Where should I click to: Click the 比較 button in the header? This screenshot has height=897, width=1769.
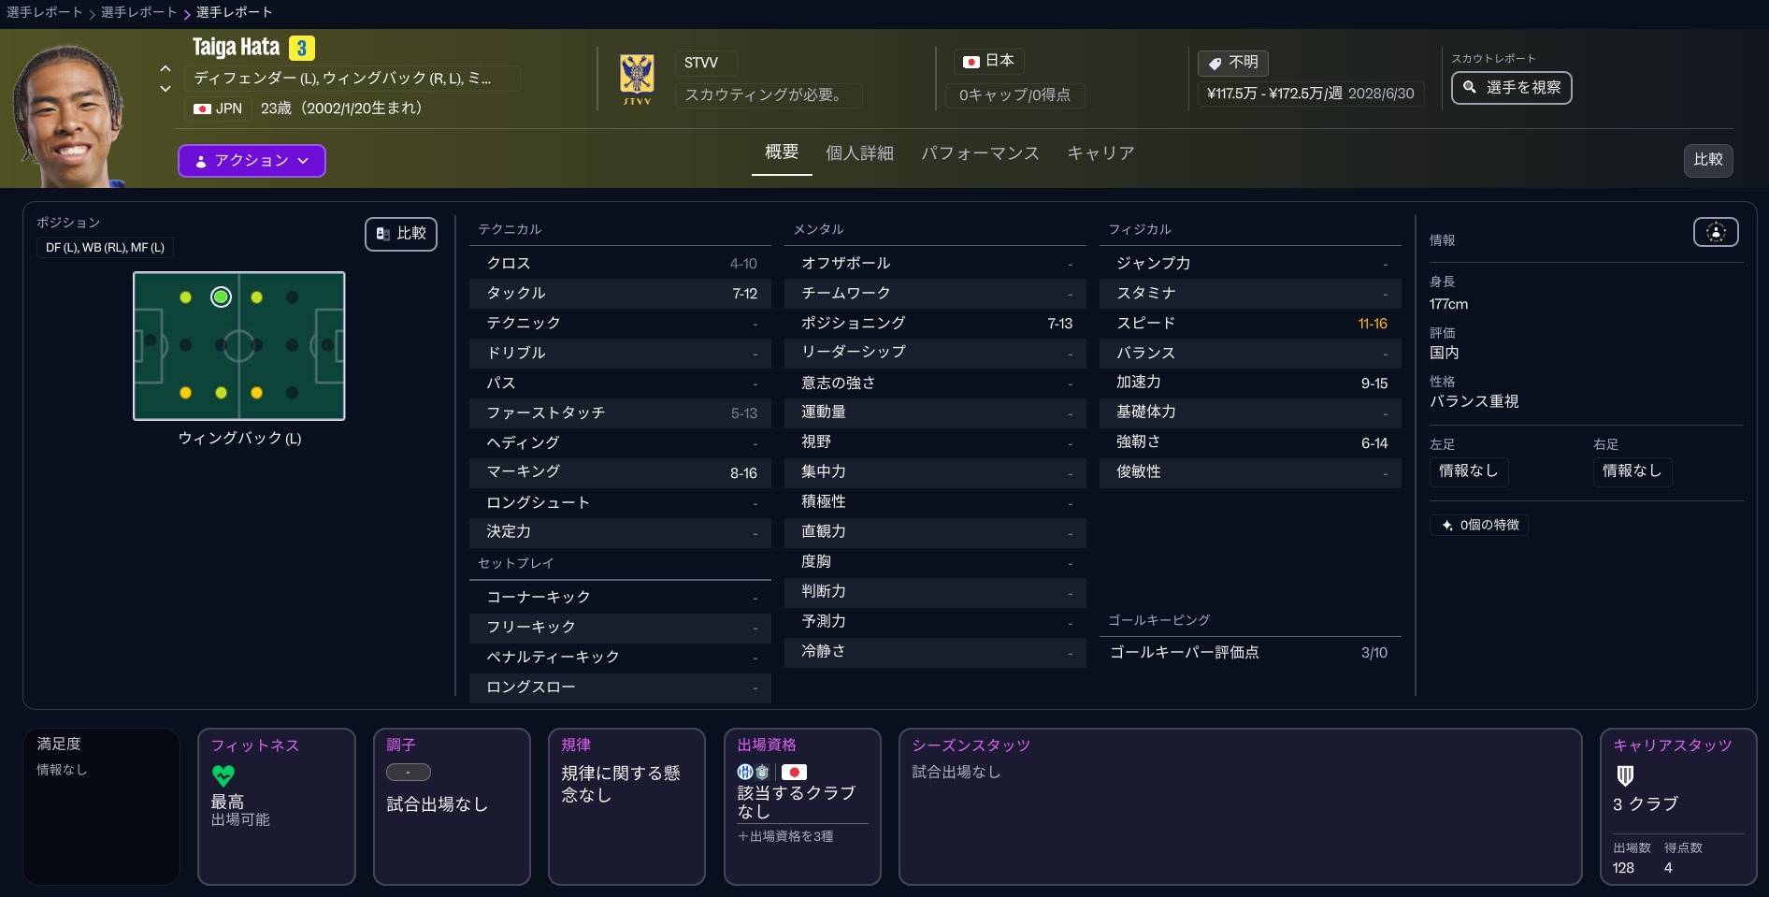tap(1707, 160)
